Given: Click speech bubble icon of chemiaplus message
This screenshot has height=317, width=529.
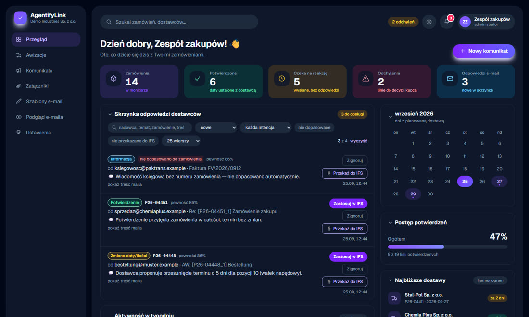Looking at the screenshot, I should click(111, 220).
